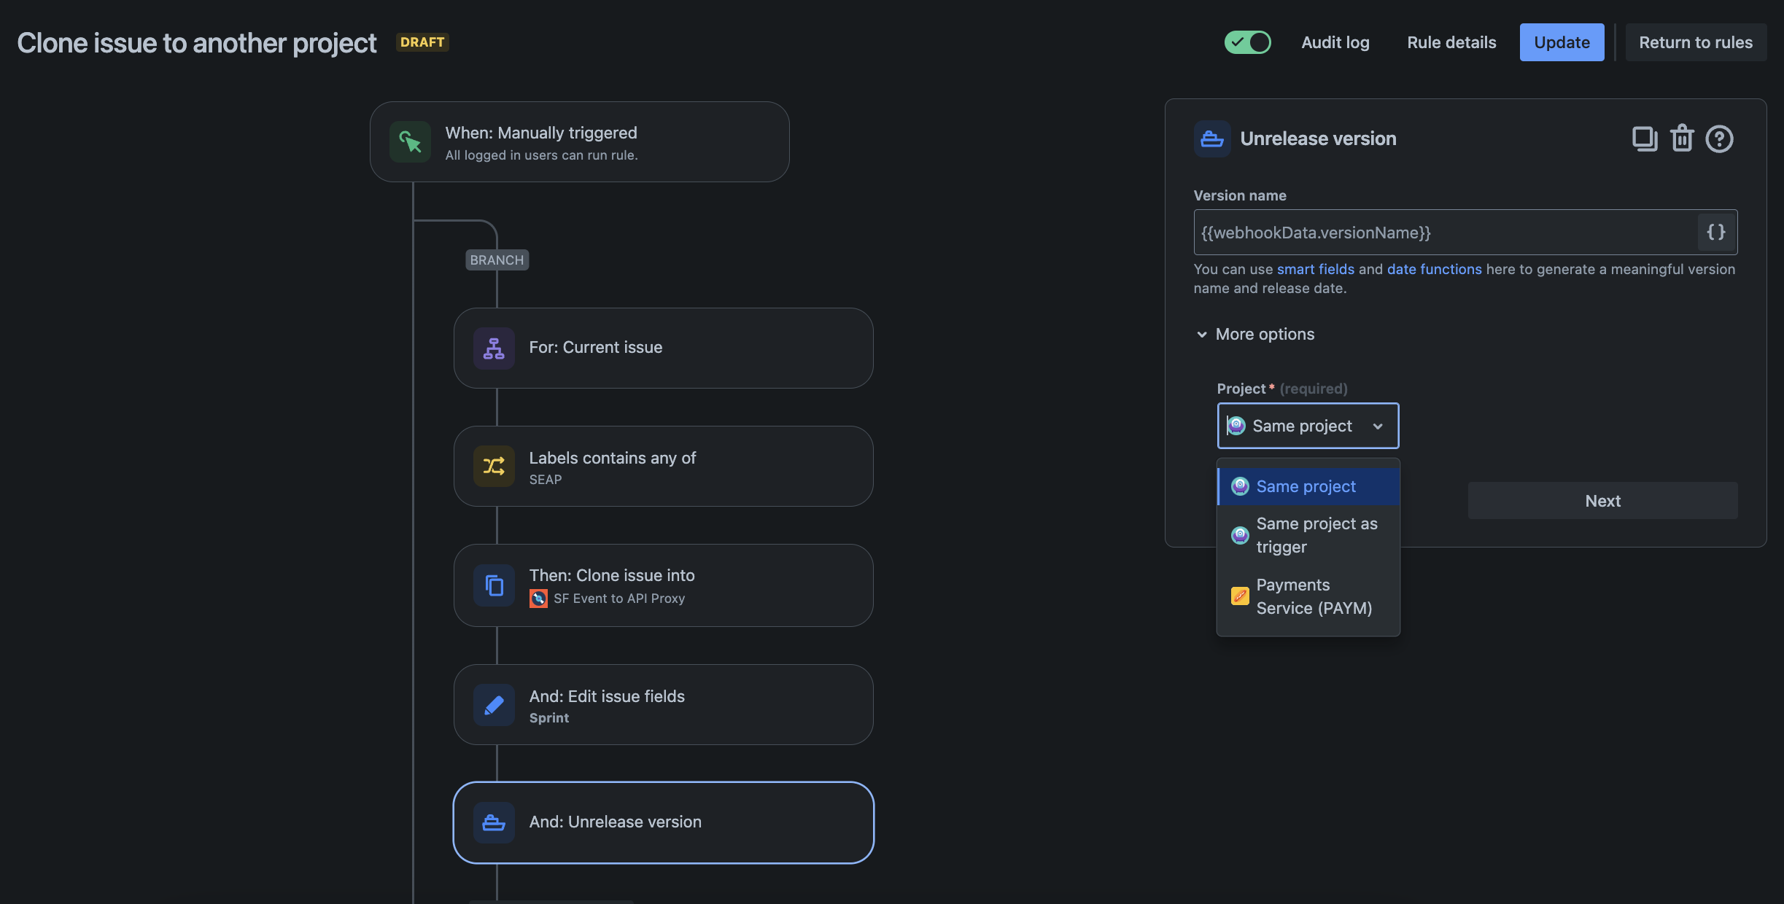Click the Next button
Viewport: 1784px width, 904px height.
point(1602,501)
